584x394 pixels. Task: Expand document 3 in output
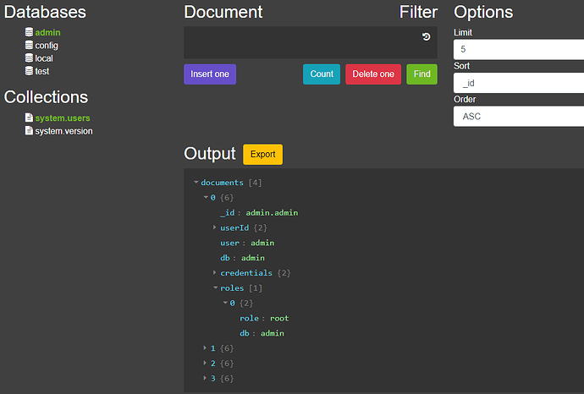[205, 378]
